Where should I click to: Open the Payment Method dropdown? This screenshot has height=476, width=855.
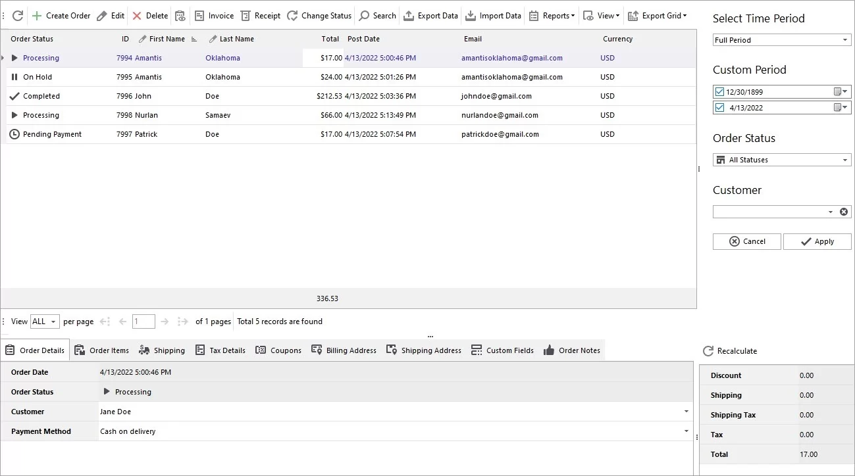pyautogui.click(x=687, y=431)
